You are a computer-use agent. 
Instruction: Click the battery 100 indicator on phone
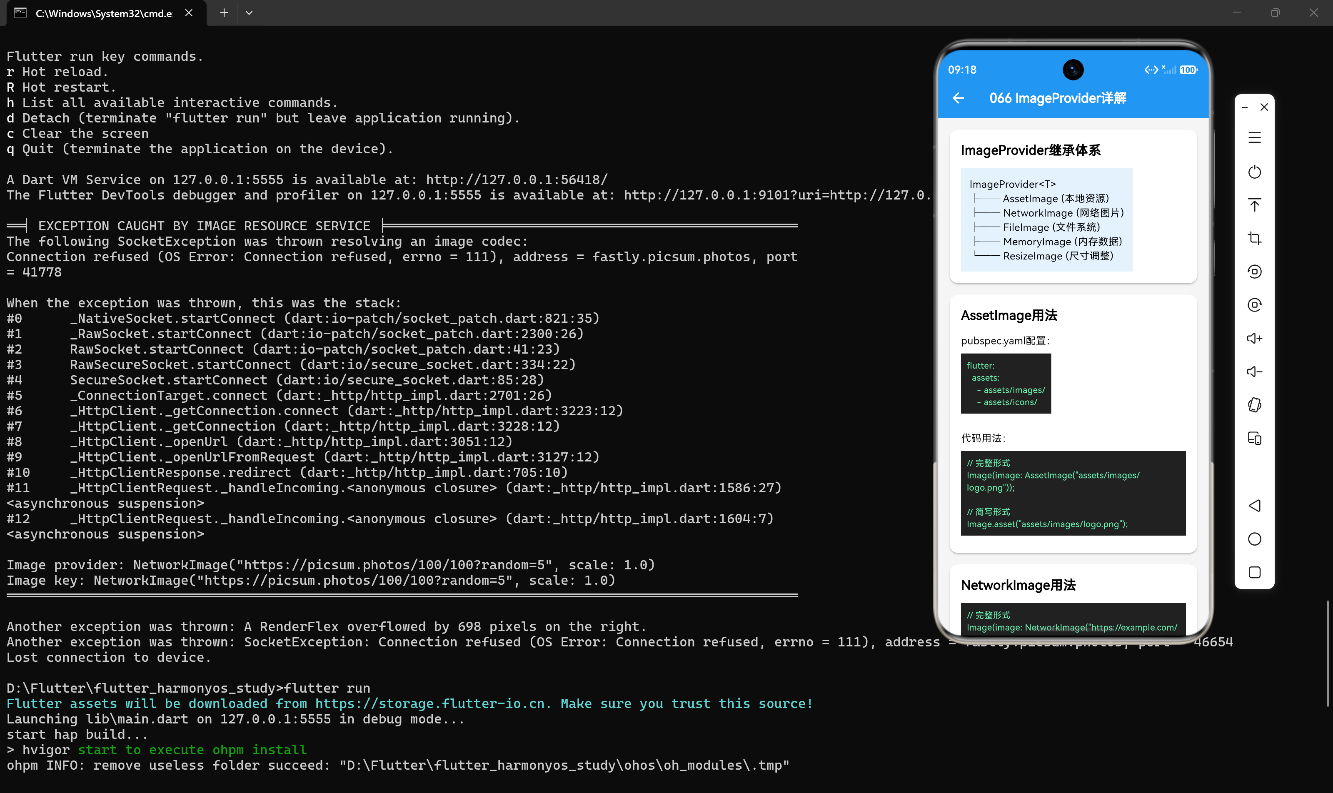[x=1188, y=70]
